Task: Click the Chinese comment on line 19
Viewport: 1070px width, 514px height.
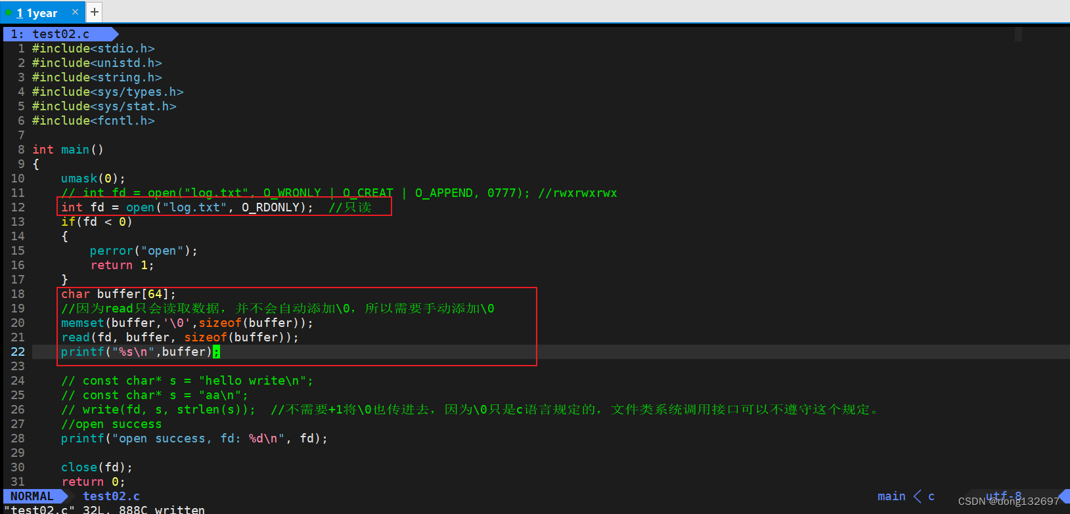Action: click(278, 309)
